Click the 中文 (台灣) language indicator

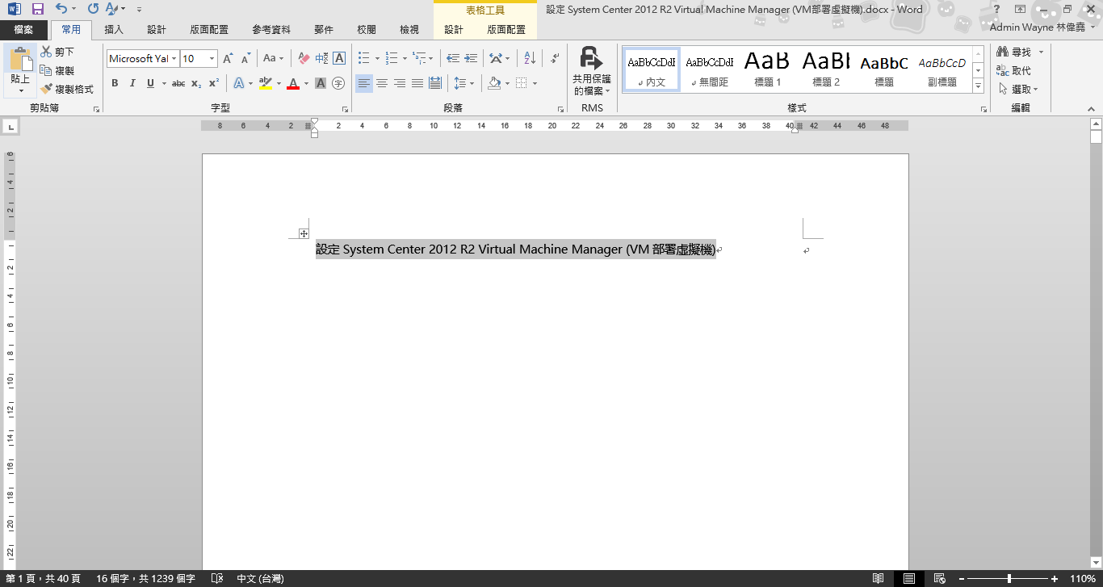[260, 578]
